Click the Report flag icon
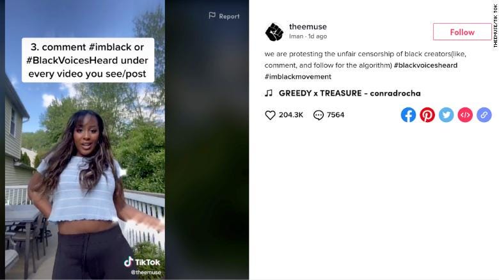Viewport: 499px width, 280px height. tap(212, 15)
